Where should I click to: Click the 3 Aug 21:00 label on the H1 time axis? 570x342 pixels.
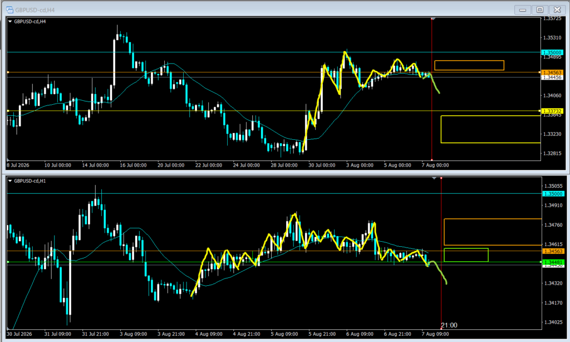[x=171, y=334]
